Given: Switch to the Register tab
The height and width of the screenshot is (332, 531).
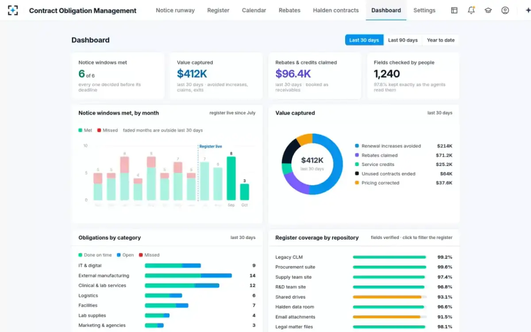Looking at the screenshot, I should click(218, 10).
